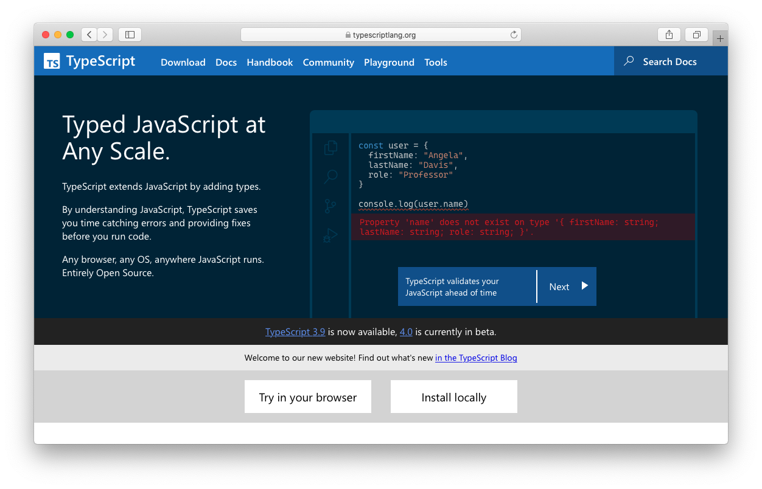Click Install locally button
762x489 pixels.
[x=454, y=397]
